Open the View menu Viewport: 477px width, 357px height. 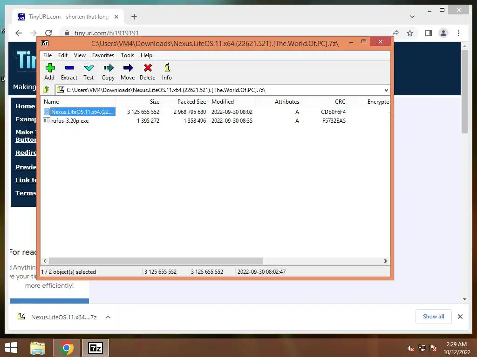[80, 55]
